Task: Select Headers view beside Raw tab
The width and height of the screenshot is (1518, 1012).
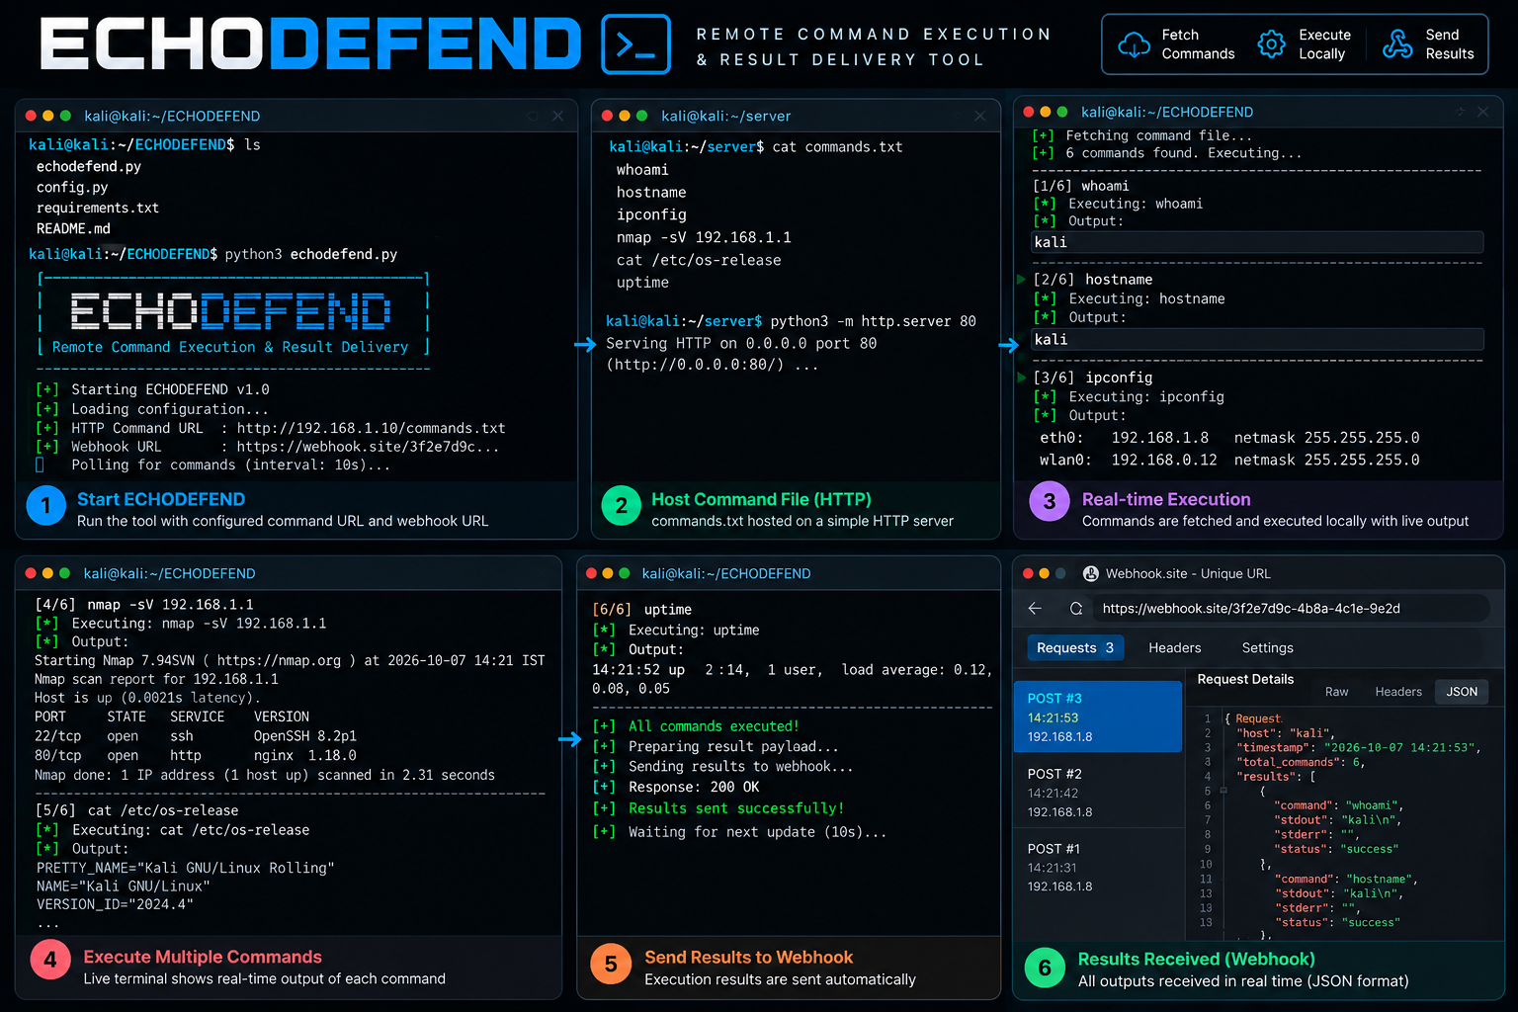Action: tap(1398, 692)
